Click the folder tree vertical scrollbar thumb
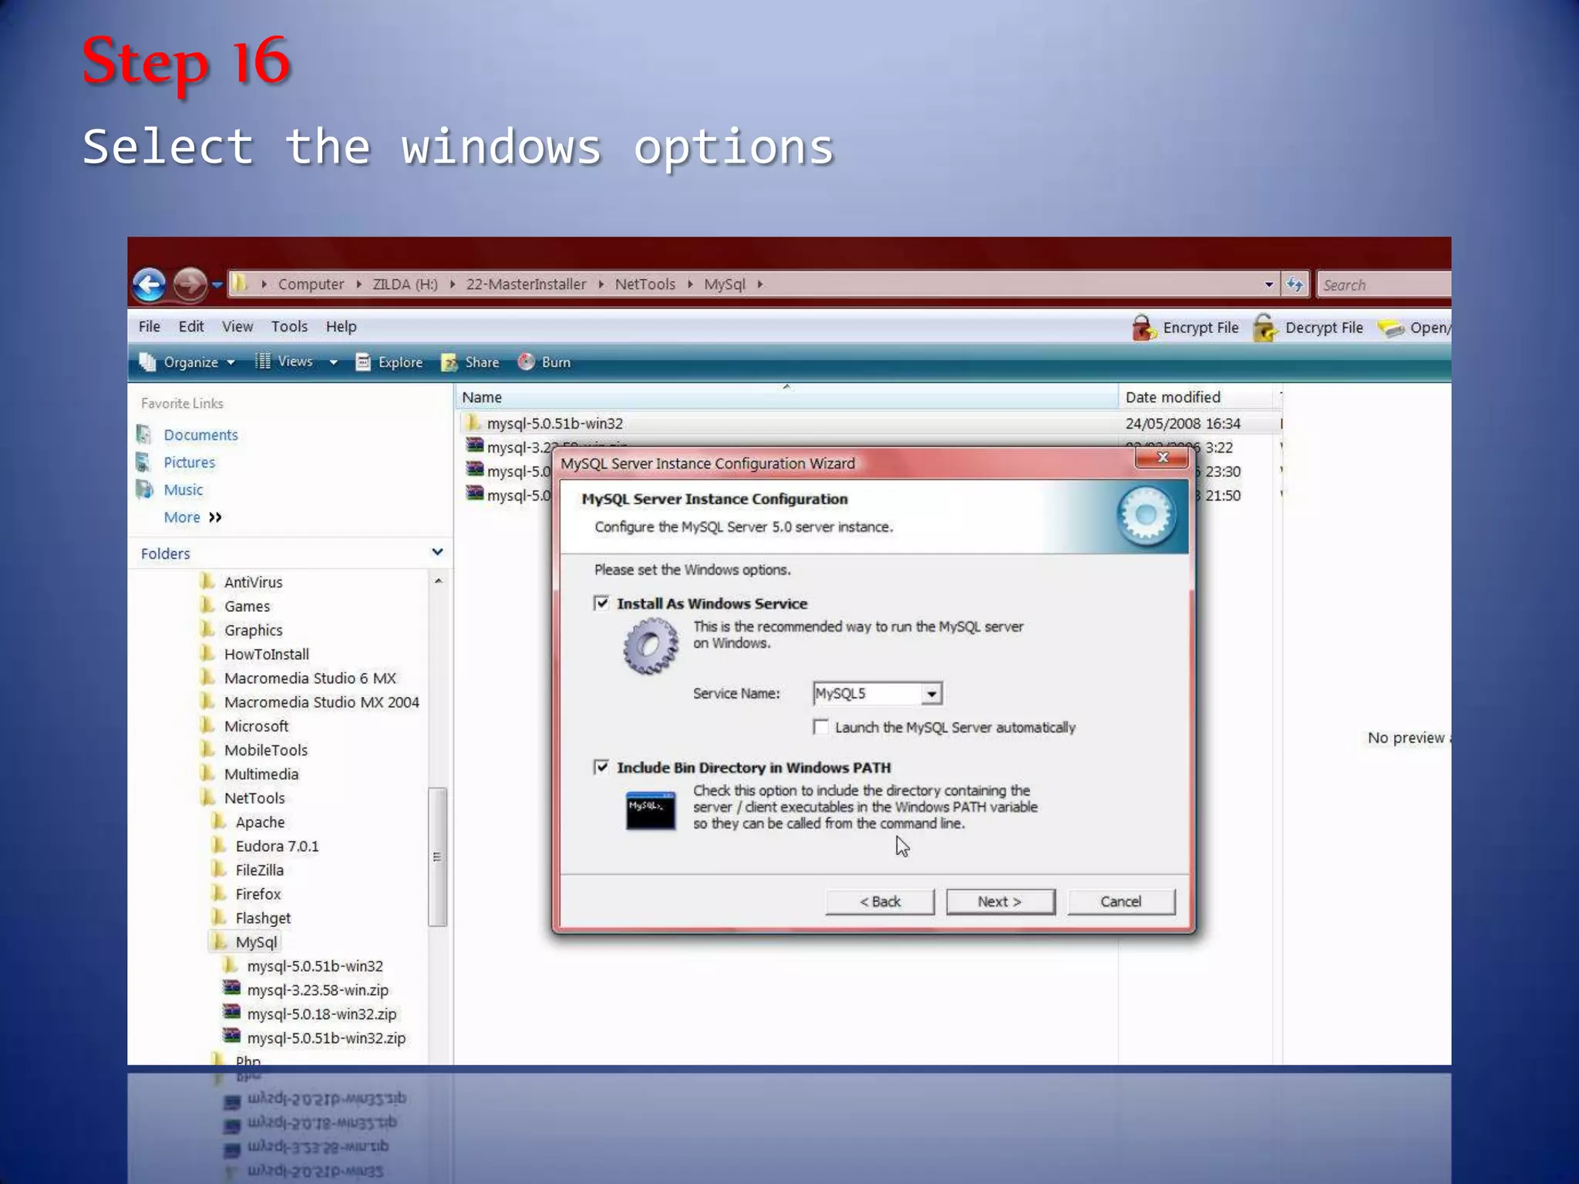This screenshot has height=1184, width=1579. click(x=437, y=856)
